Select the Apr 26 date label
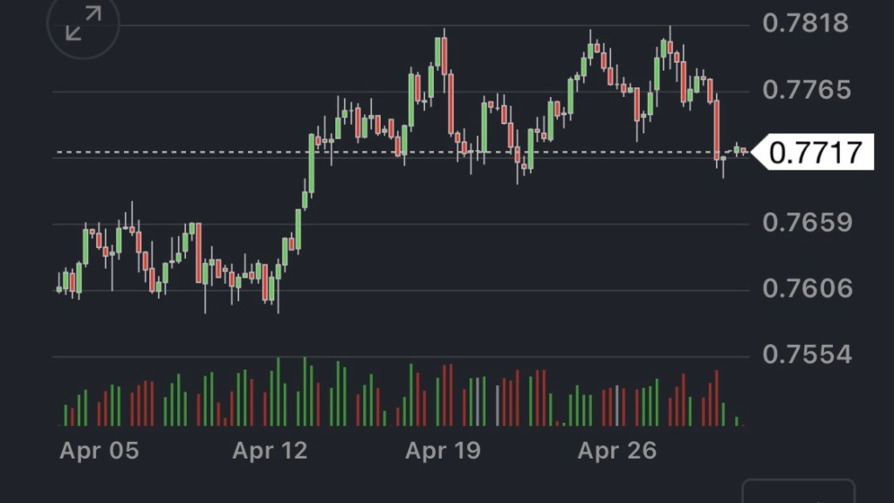Viewport: 894px width, 503px height. (x=616, y=451)
